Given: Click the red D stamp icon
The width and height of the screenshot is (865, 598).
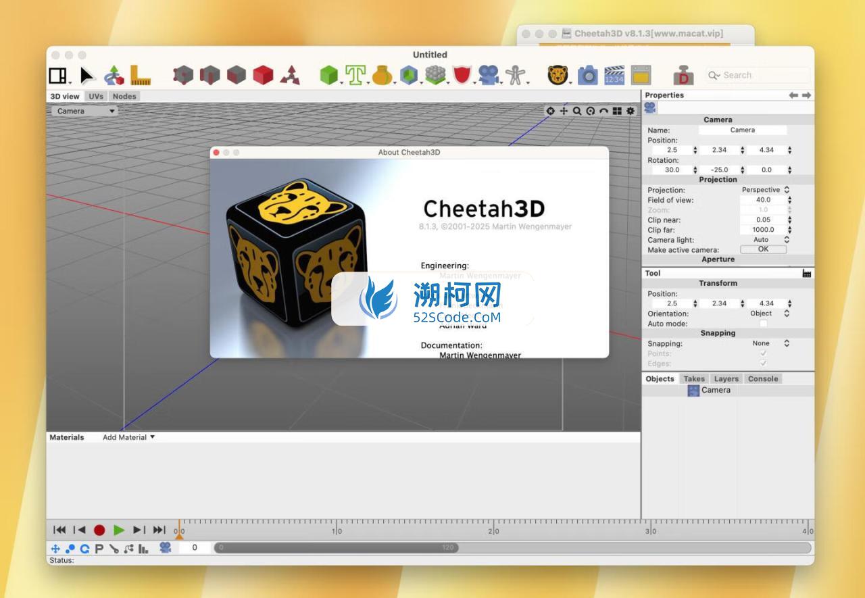Looking at the screenshot, I should (684, 75).
